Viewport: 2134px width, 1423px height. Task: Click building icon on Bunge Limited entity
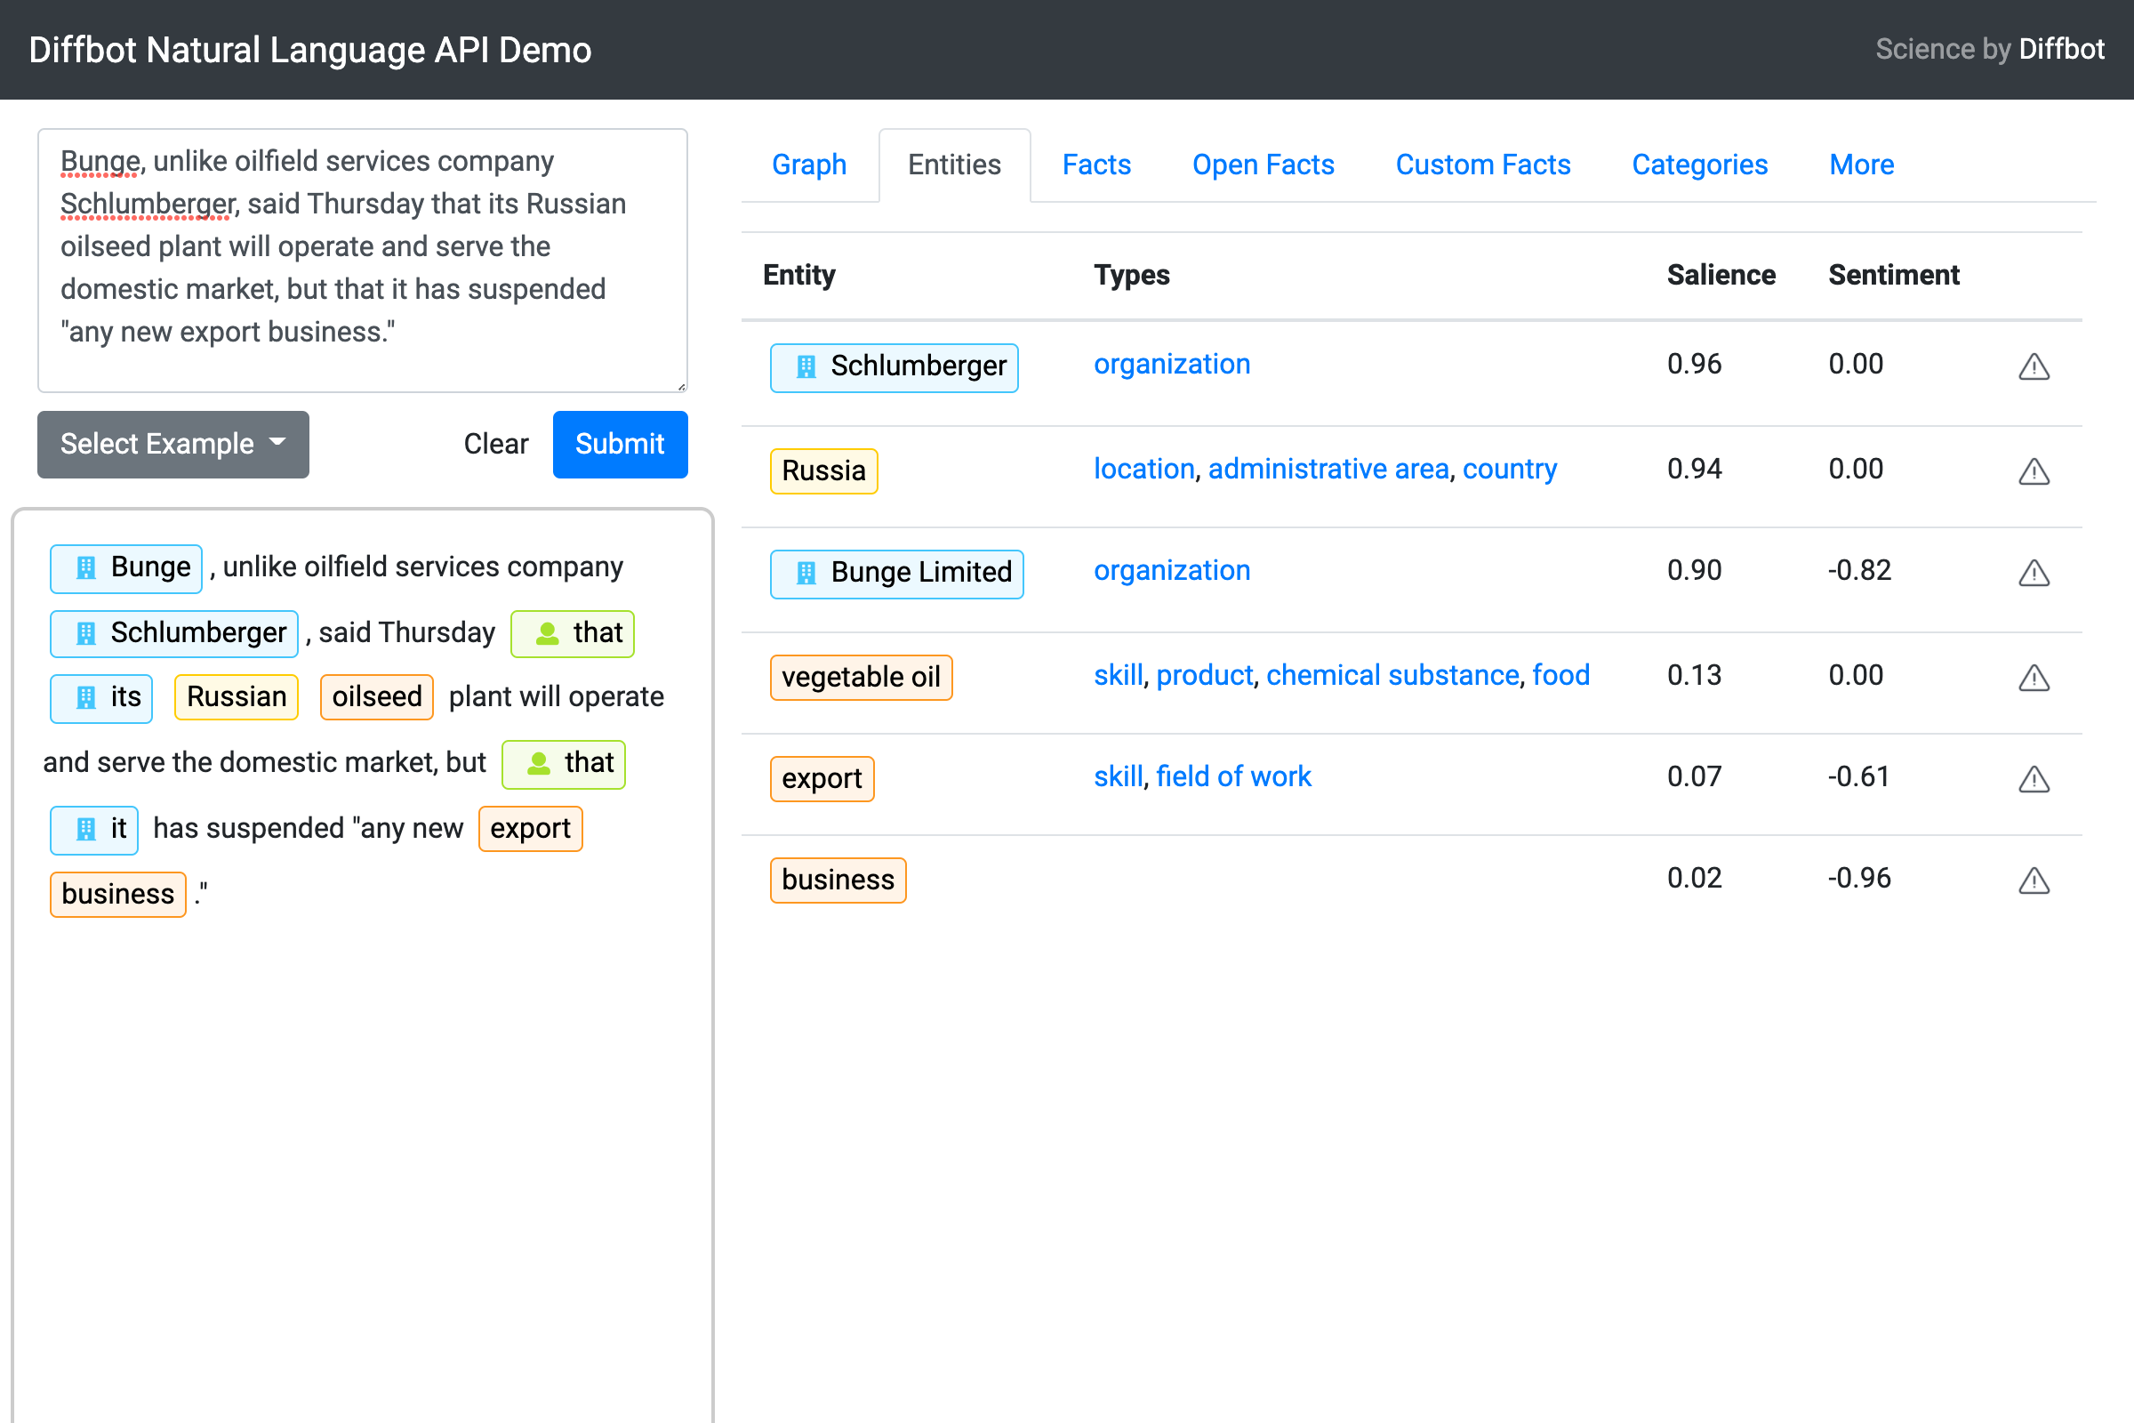[x=806, y=573]
